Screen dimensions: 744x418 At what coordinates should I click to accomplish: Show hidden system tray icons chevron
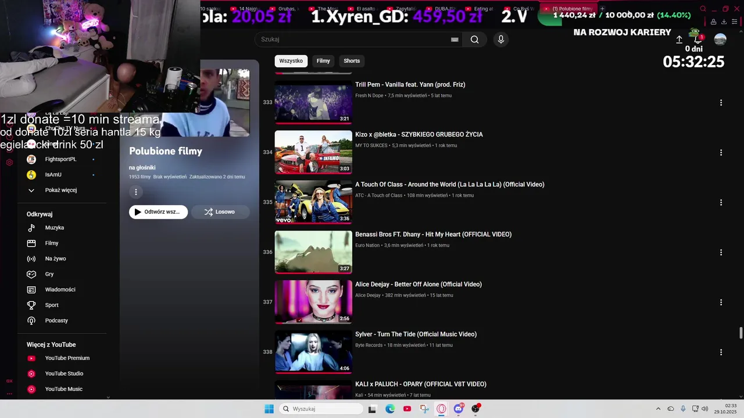tap(658, 409)
